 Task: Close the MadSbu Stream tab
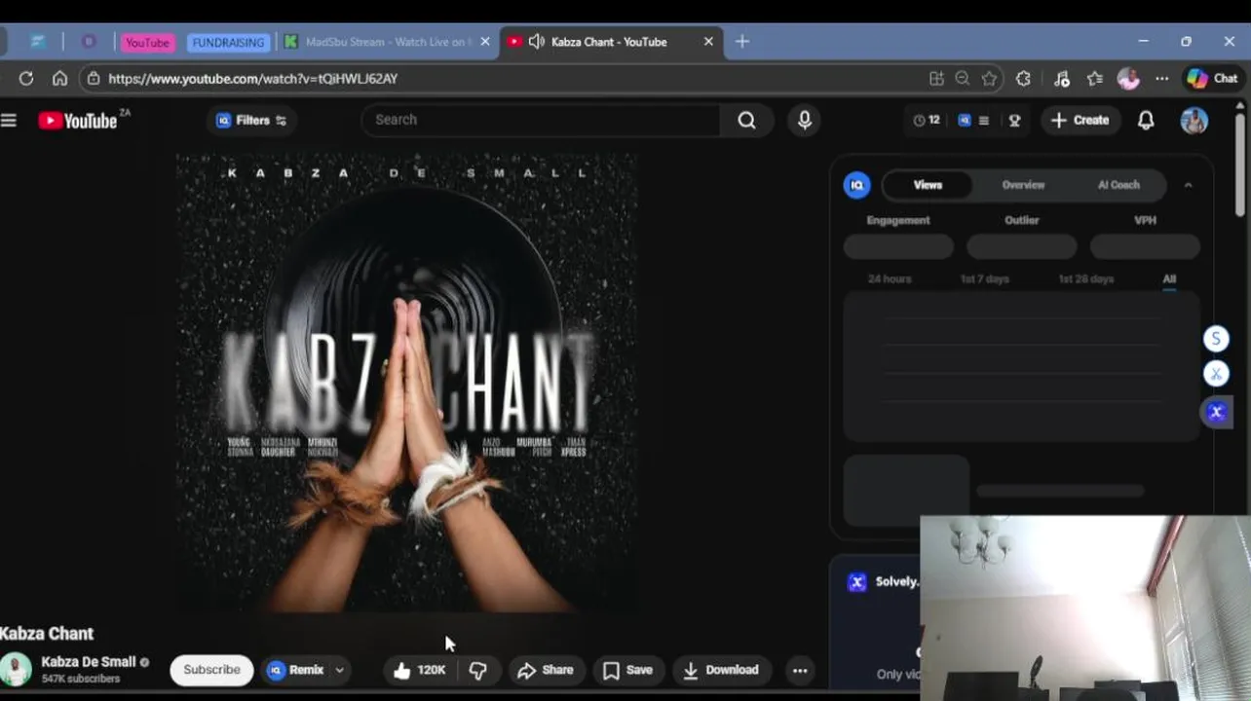tap(485, 42)
